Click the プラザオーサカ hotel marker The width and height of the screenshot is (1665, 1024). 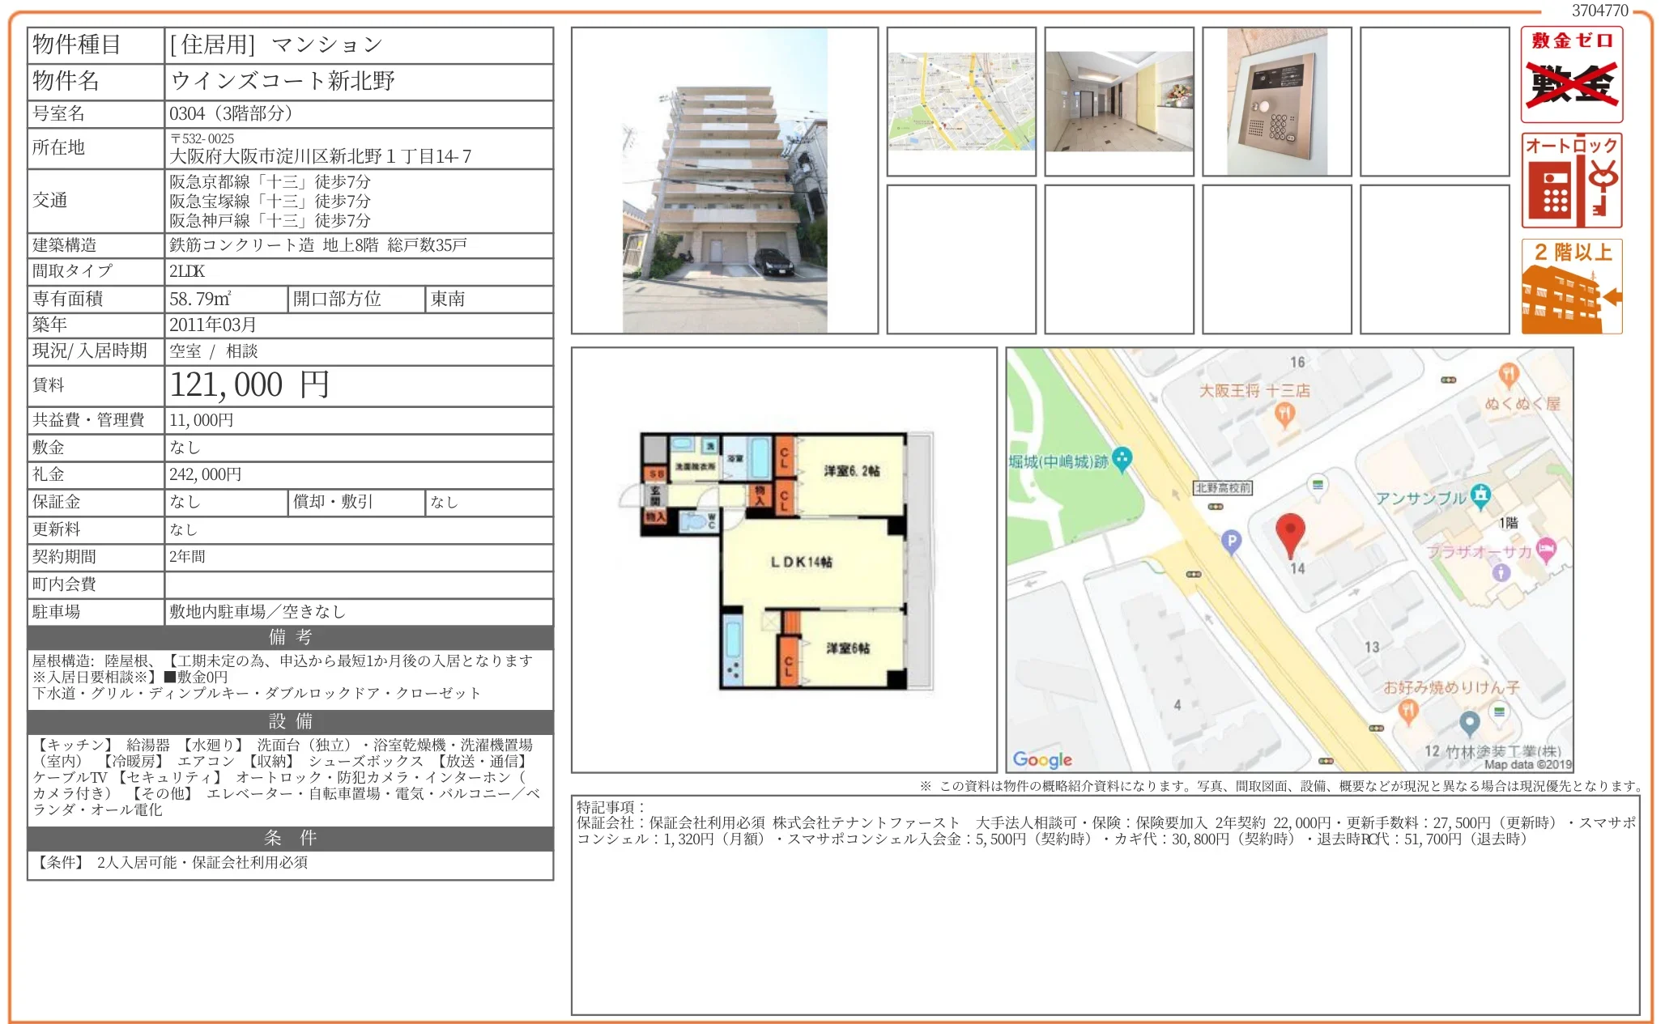coord(1546,550)
